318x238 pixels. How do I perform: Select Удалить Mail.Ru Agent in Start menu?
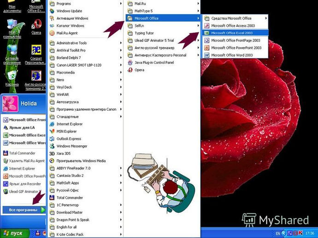[x=24, y=161]
